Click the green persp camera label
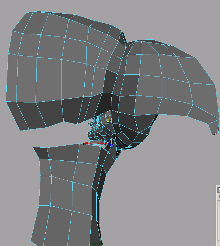220x246 pixels. 97,244
